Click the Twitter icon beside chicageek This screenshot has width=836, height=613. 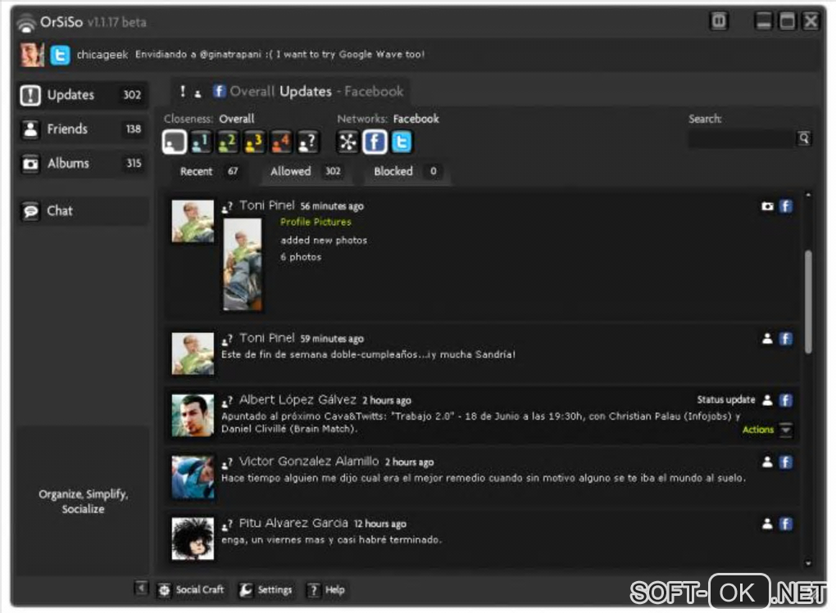pos(61,55)
